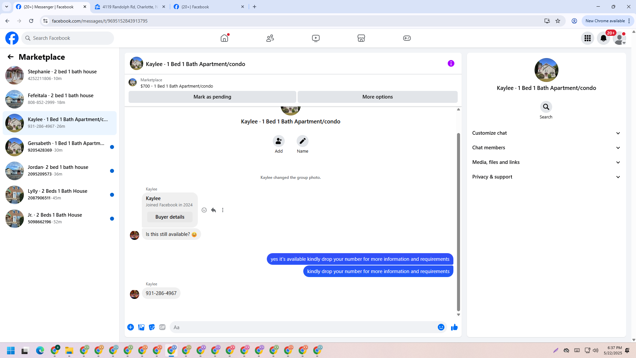Open the notifications bell icon
This screenshot has height=358, width=636.
pos(604,38)
